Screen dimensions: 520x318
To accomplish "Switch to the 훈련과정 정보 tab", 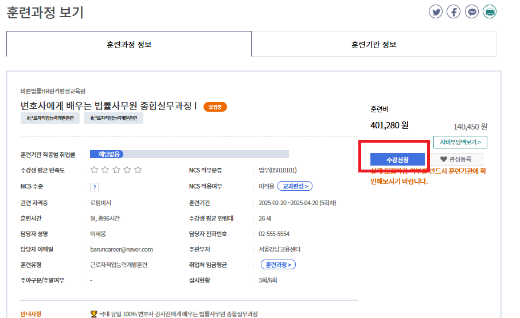I will 129,44.
